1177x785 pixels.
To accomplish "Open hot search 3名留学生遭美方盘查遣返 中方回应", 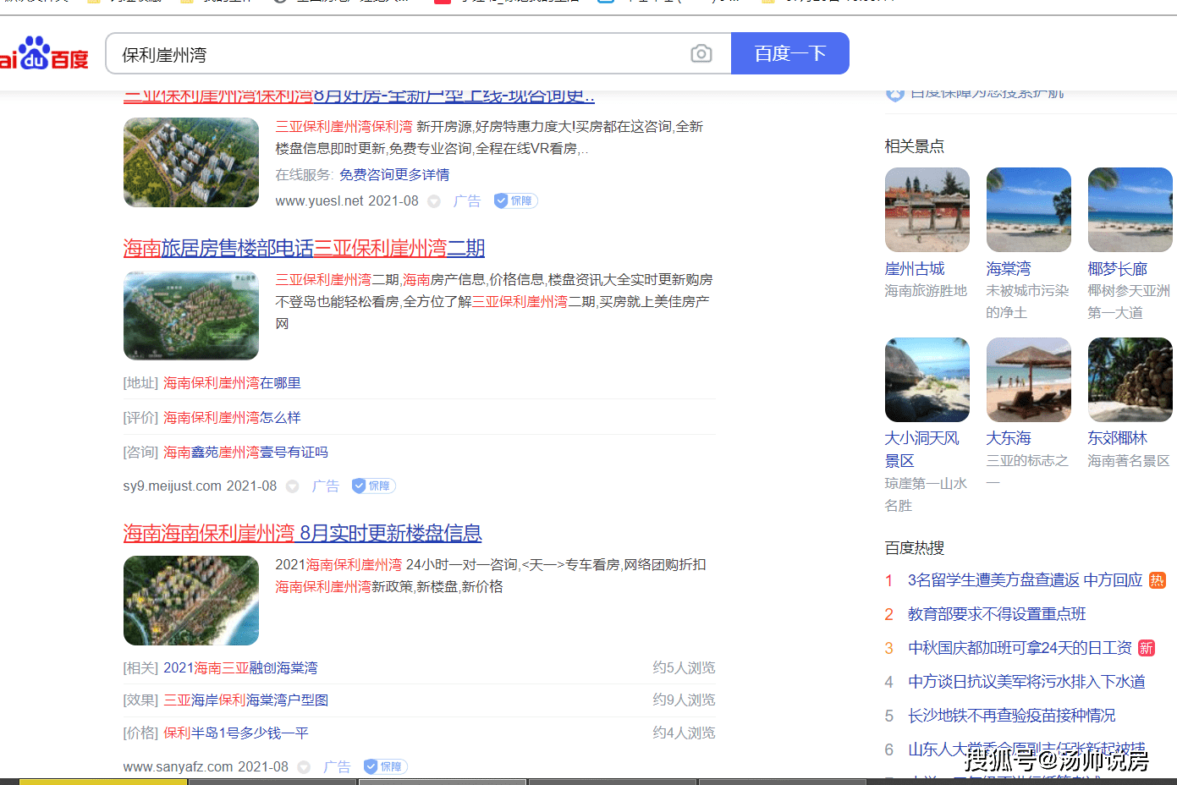I will coord(1025,579).
